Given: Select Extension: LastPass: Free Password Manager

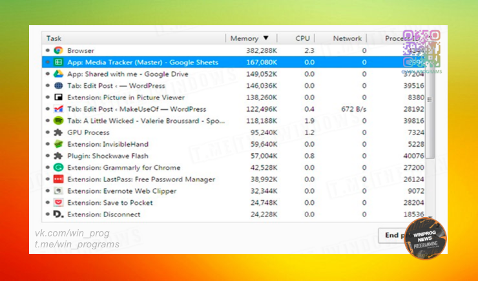Looking at the screenshot, I should click(234, 179).
